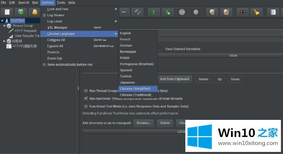Open the Function Helper list icon
The image size is (283, 154).
[273, 12]
